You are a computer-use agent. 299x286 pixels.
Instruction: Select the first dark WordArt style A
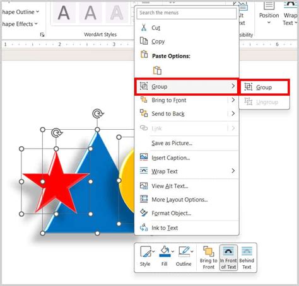64,13
